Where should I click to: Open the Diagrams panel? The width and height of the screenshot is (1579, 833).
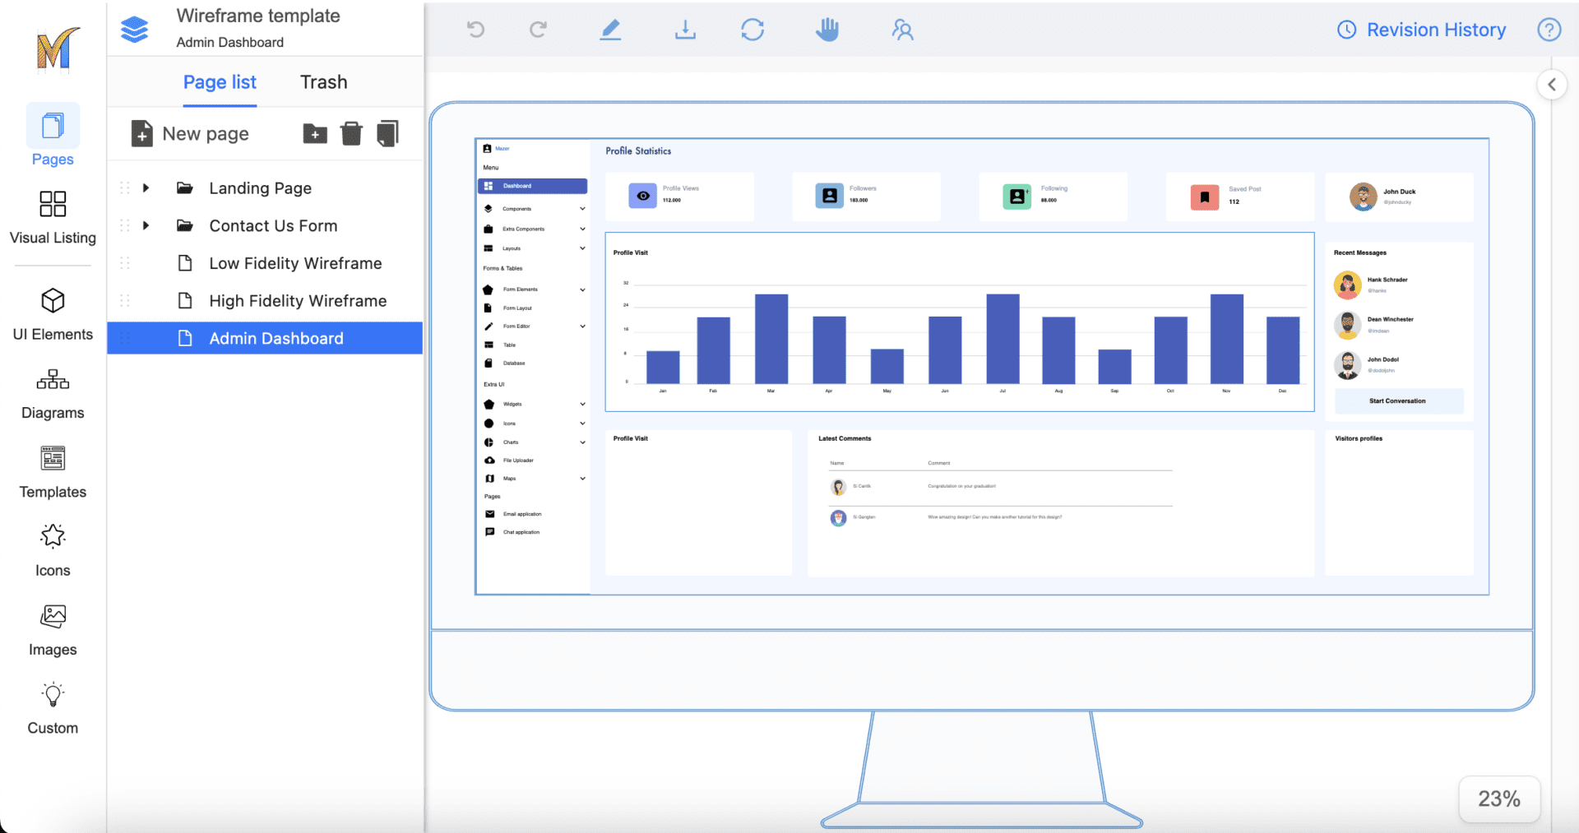(x=52, y=393)
